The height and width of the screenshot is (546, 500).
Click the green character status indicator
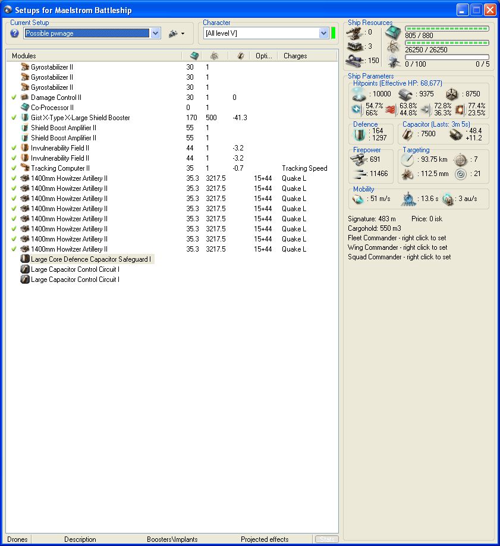tap(333, 33)
